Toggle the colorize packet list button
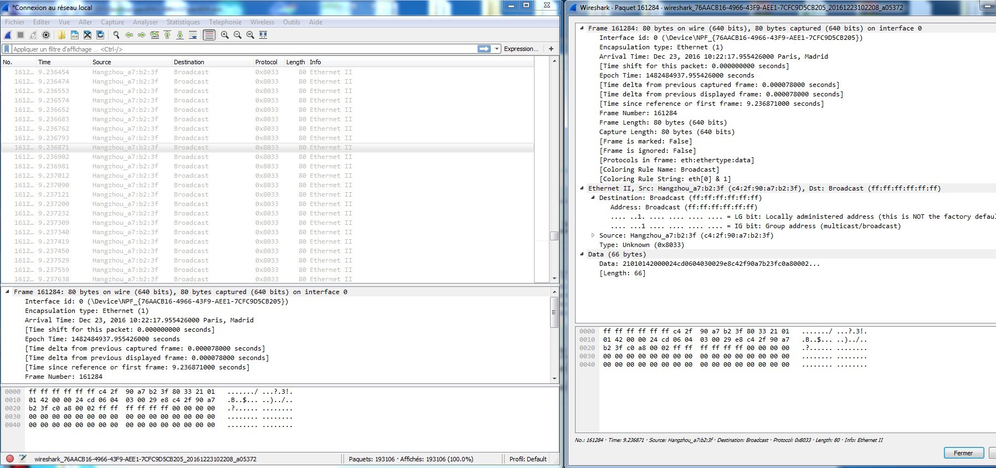This screenshot has width=996, height=468. coord(209,35)
